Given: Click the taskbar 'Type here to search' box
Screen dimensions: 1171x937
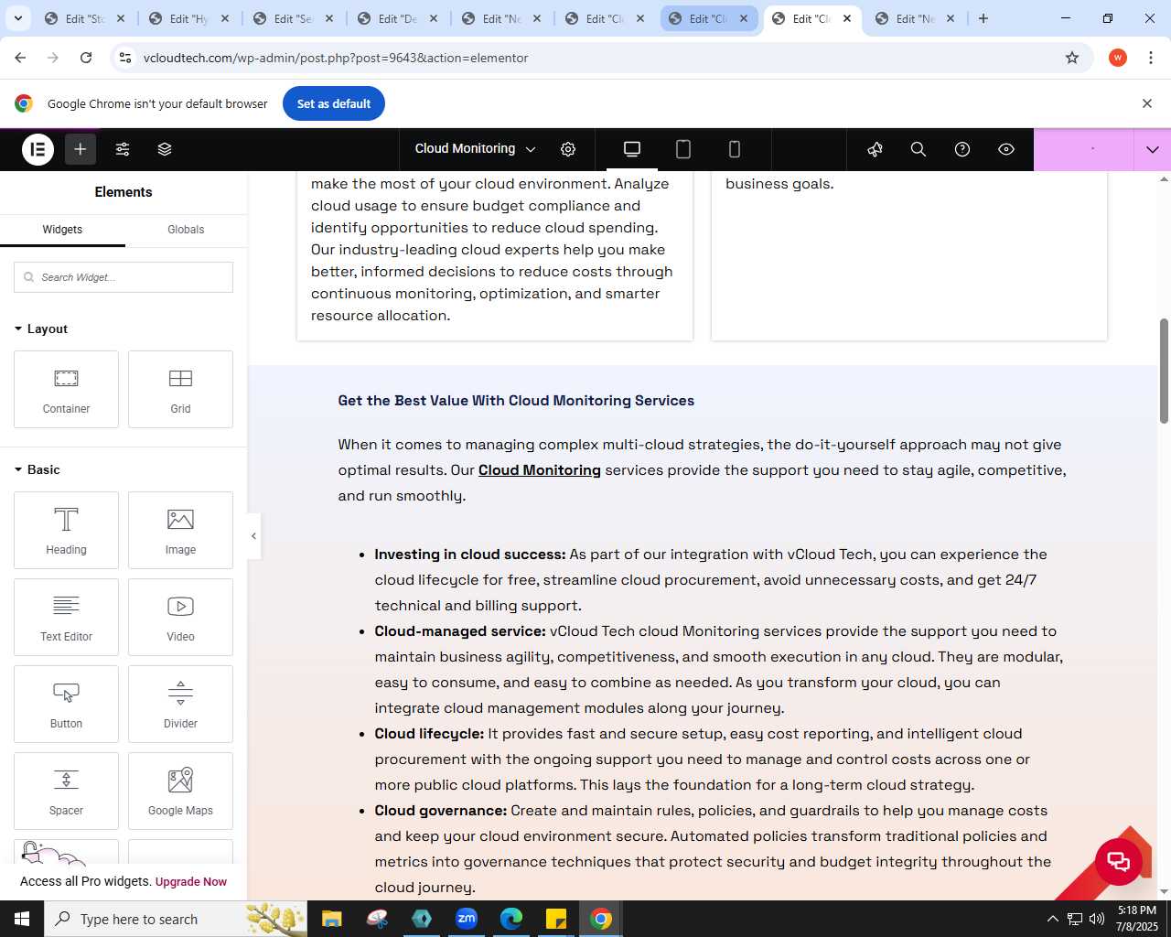Looking at the screenshot, I should click(177, 919).
